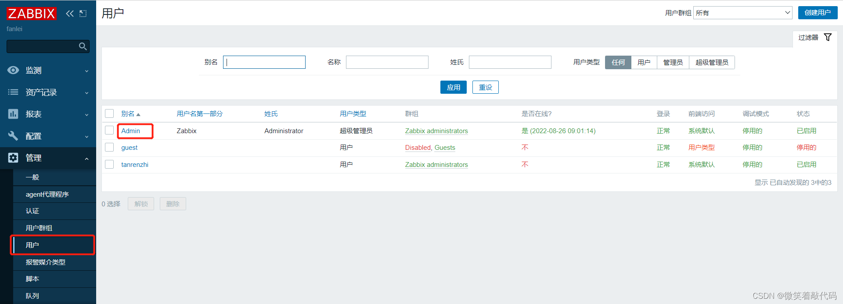Viewport: 843px width, 304px height.
Task: Open tanrenzhi's Zabbix administrators group link
Action: coord(436,165)
